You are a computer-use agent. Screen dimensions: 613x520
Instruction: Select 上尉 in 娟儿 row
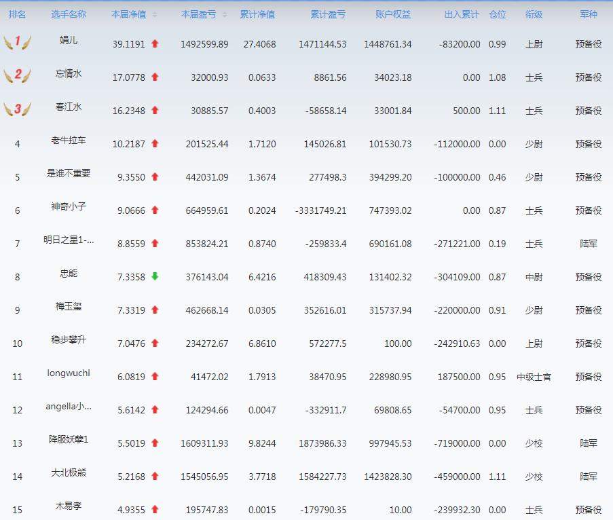[534, 44]
